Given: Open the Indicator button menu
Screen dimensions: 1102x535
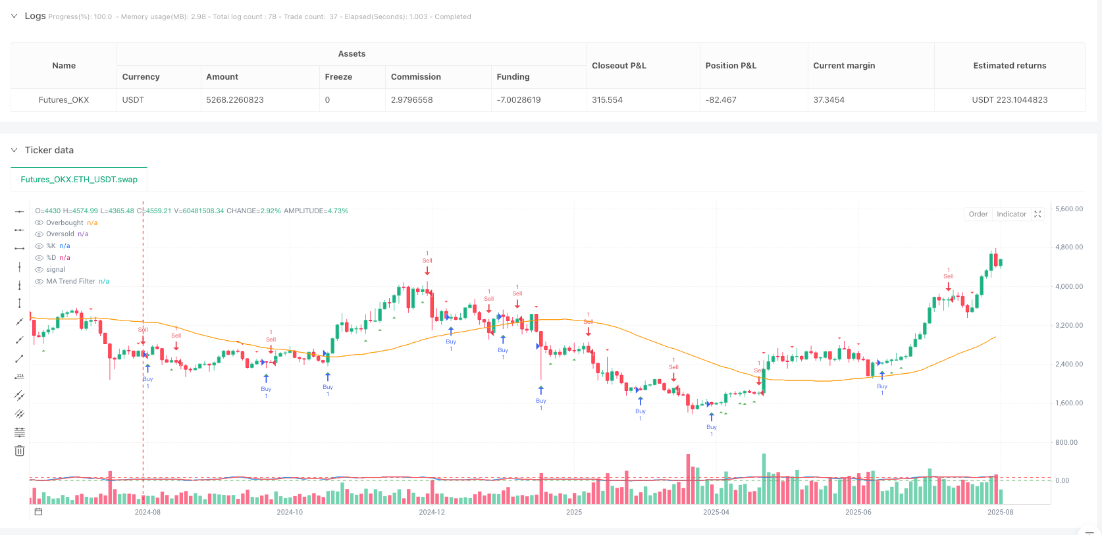Looking at the screenshot, I should click(x=1011, y=215).
